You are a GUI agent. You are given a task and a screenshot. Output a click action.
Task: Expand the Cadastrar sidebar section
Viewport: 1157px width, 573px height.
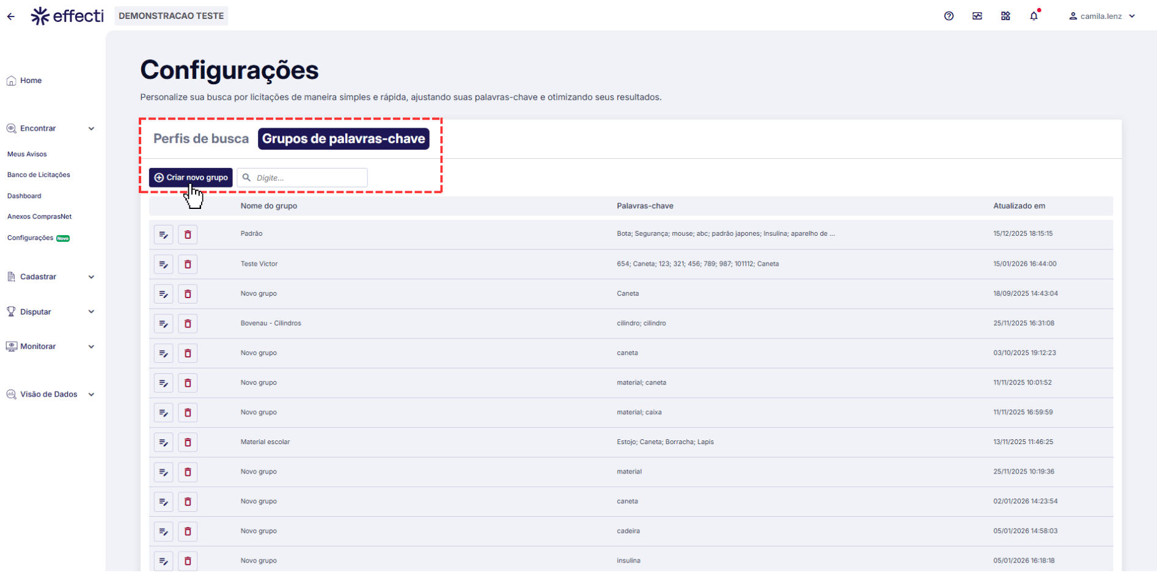coord(91,277)
